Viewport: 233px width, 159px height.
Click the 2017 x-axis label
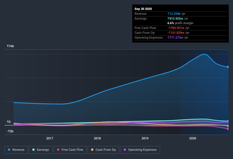coord(50,138)
